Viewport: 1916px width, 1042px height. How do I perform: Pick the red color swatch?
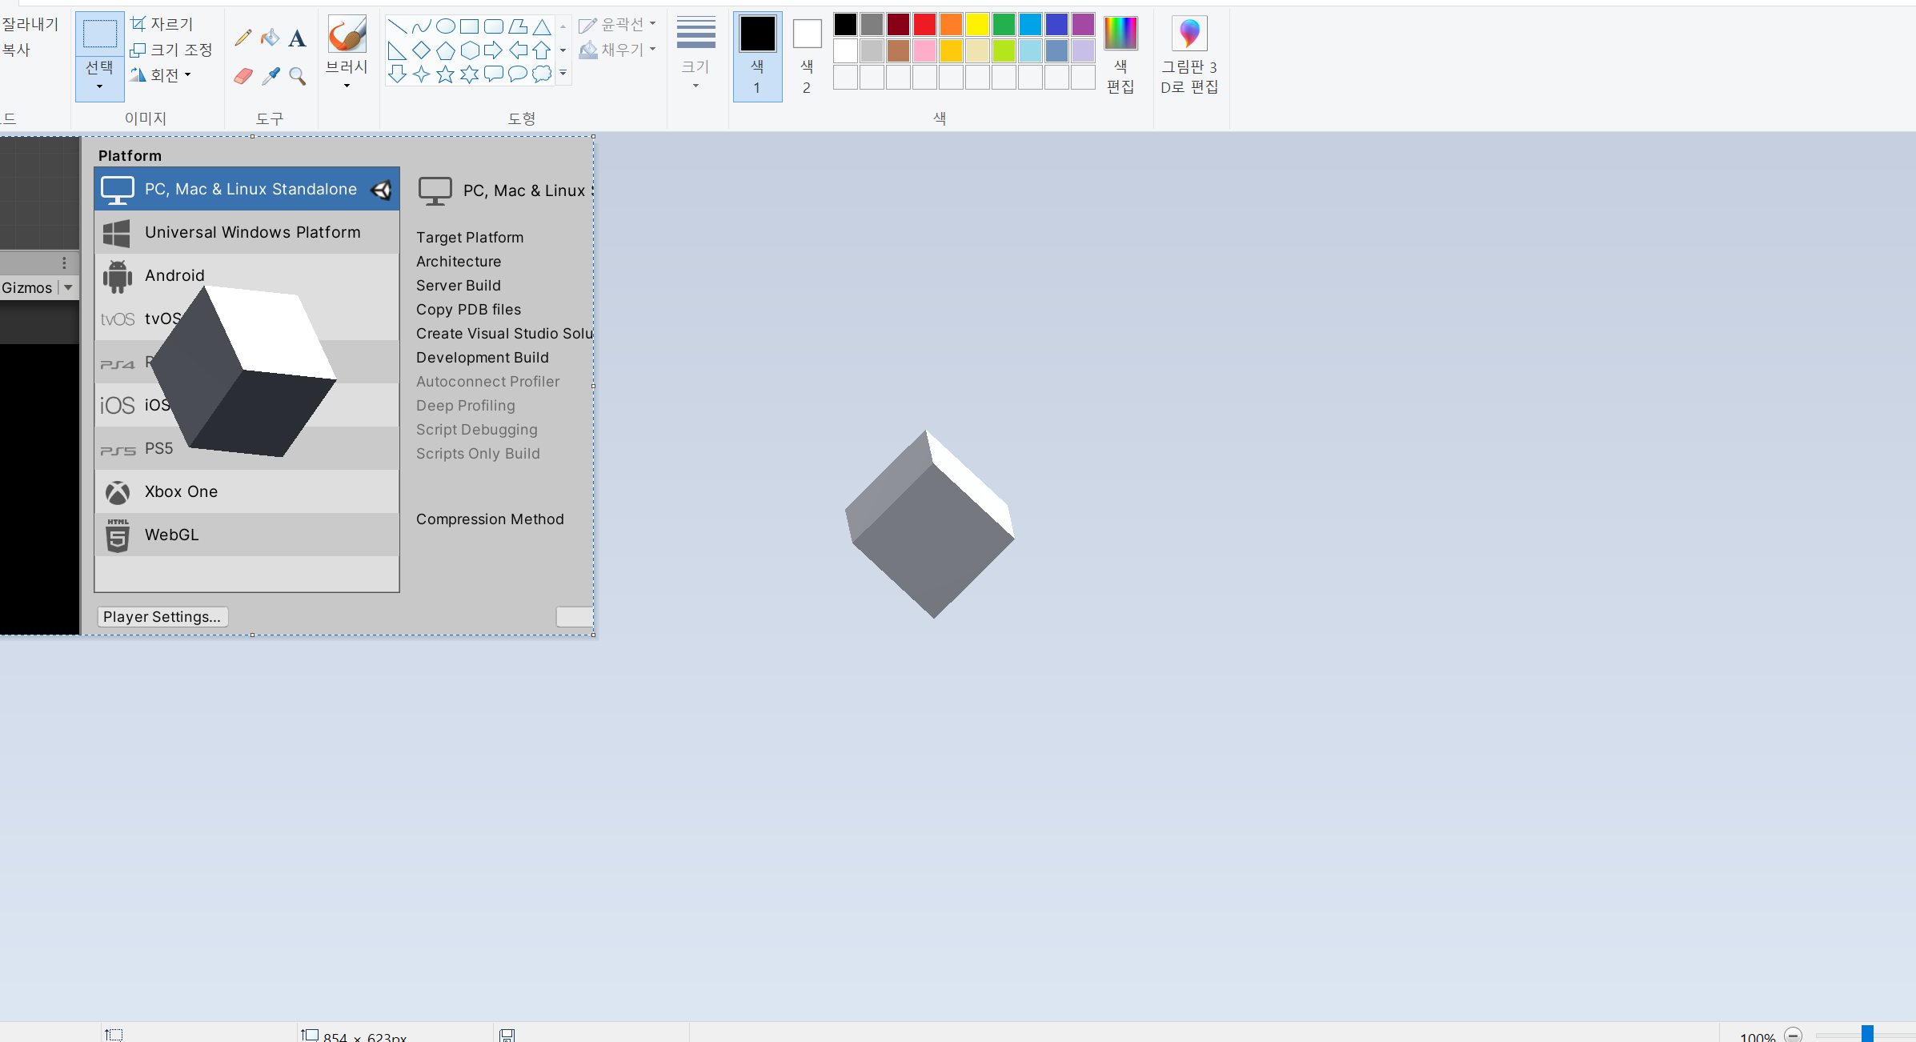(x=924, y=24)
